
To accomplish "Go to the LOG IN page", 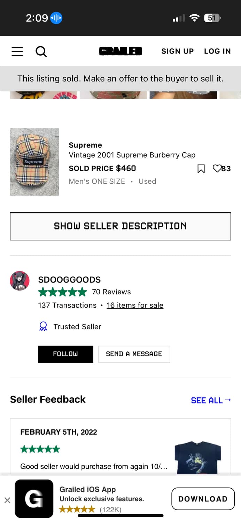I will pos(217,51).
